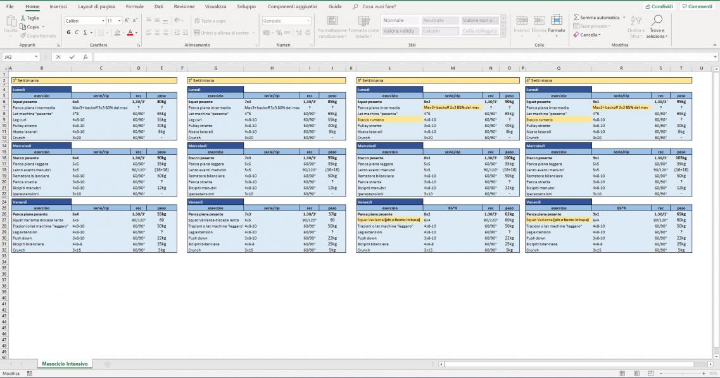Click the Condividi button
The width and height of the screenshot is (720, 378).
click(659, 6)
